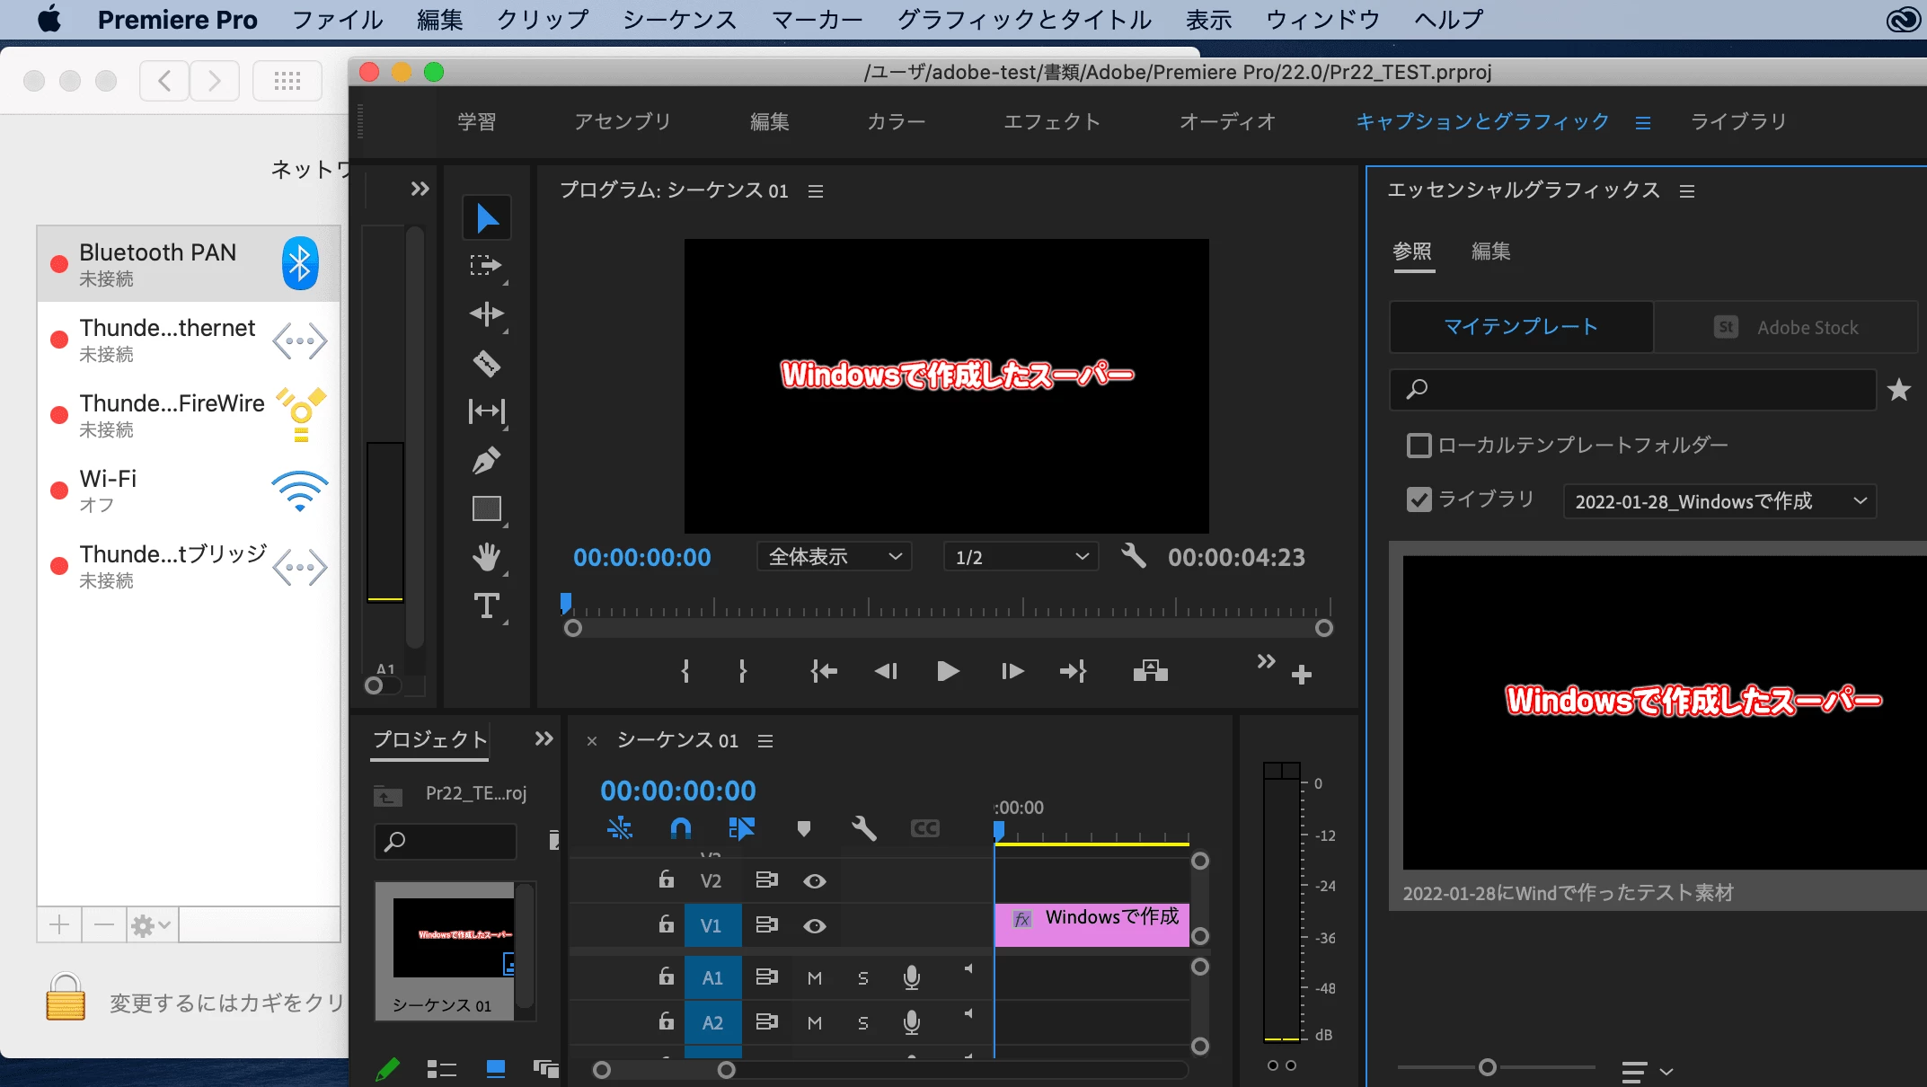This screenshot has height=1087, width=1927.
Task: Select the Razor tool
Action: [486, 363]
